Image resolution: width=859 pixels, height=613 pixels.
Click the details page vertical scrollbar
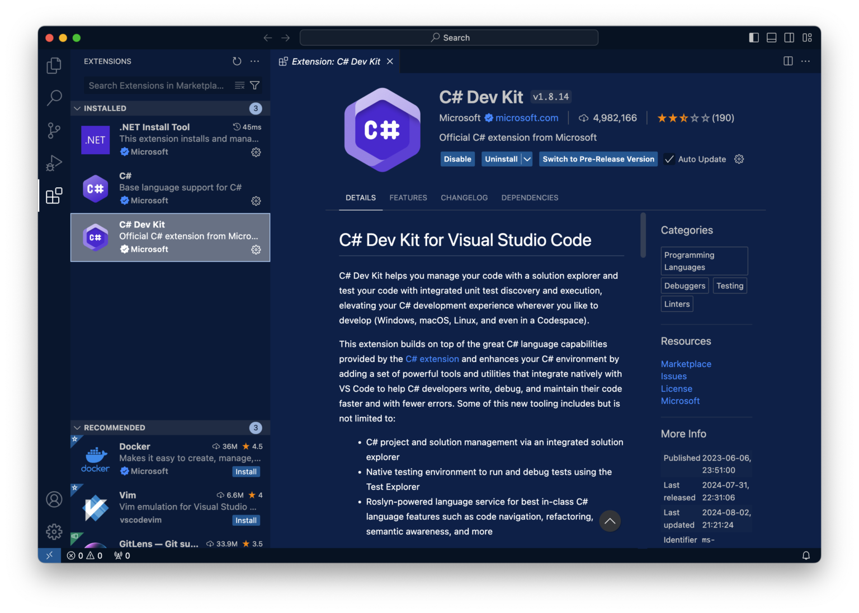pos(643,235)
